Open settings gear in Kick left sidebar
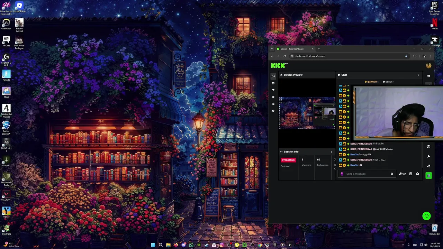 pyautogui.click(x=273, y=111)
